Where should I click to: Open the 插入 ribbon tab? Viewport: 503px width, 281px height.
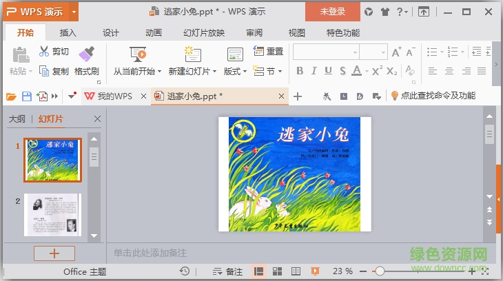click(68, 33)
